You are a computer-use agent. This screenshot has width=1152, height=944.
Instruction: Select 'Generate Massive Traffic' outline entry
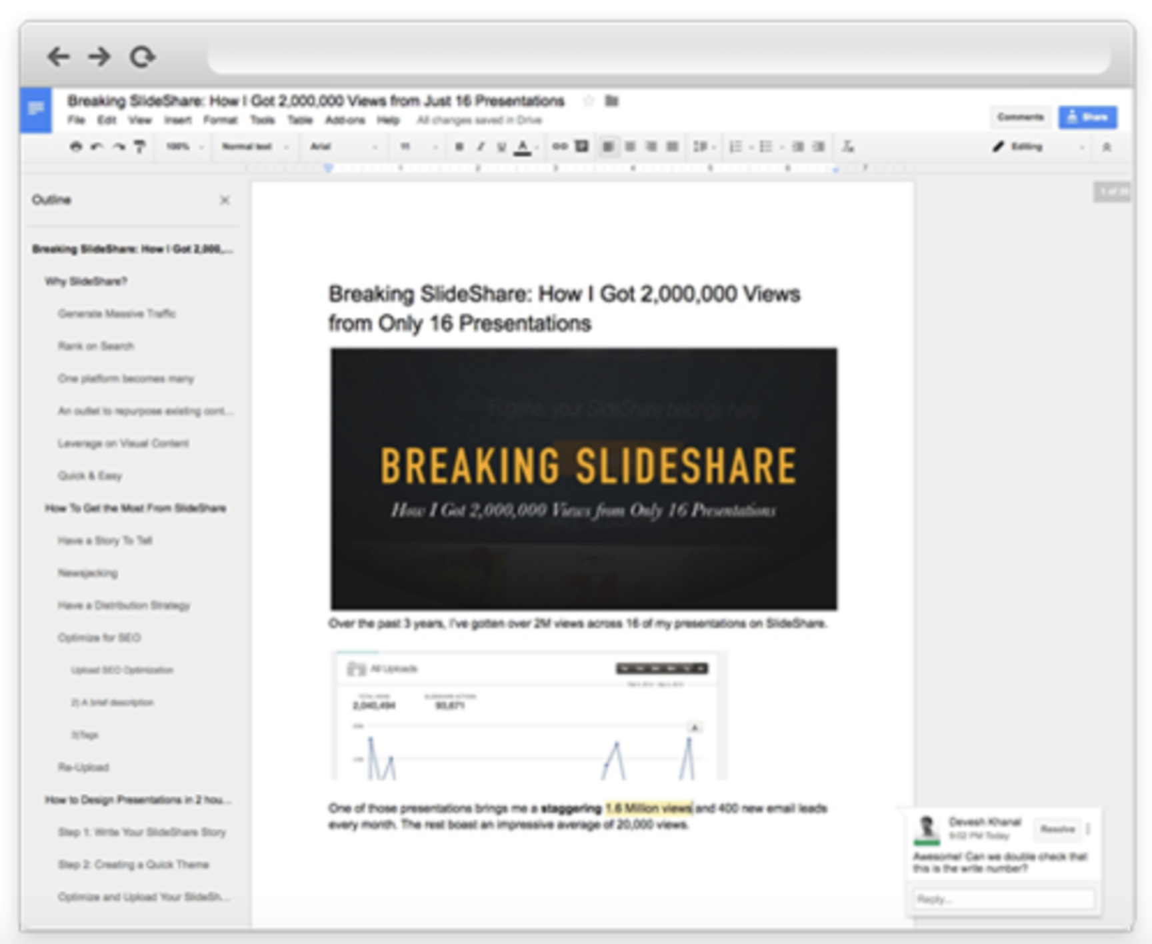click(117, 313)
